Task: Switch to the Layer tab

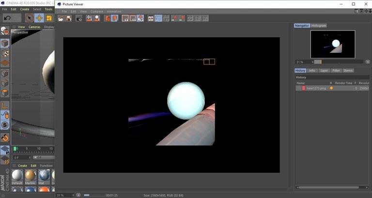Action: click(x=324, y=70)
